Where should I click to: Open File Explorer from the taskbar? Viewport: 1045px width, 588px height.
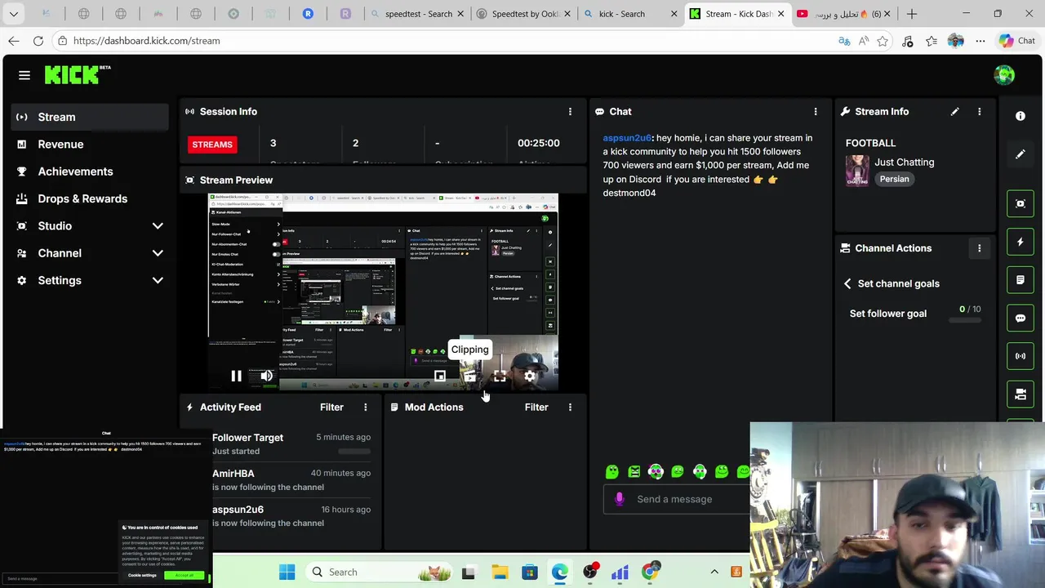click(x=500, y=572)
